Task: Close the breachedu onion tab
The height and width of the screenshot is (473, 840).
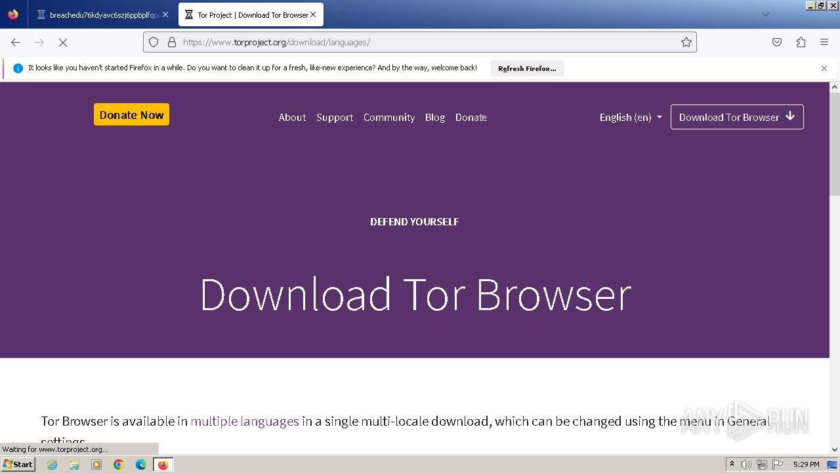Action: [x=165, y=14]
